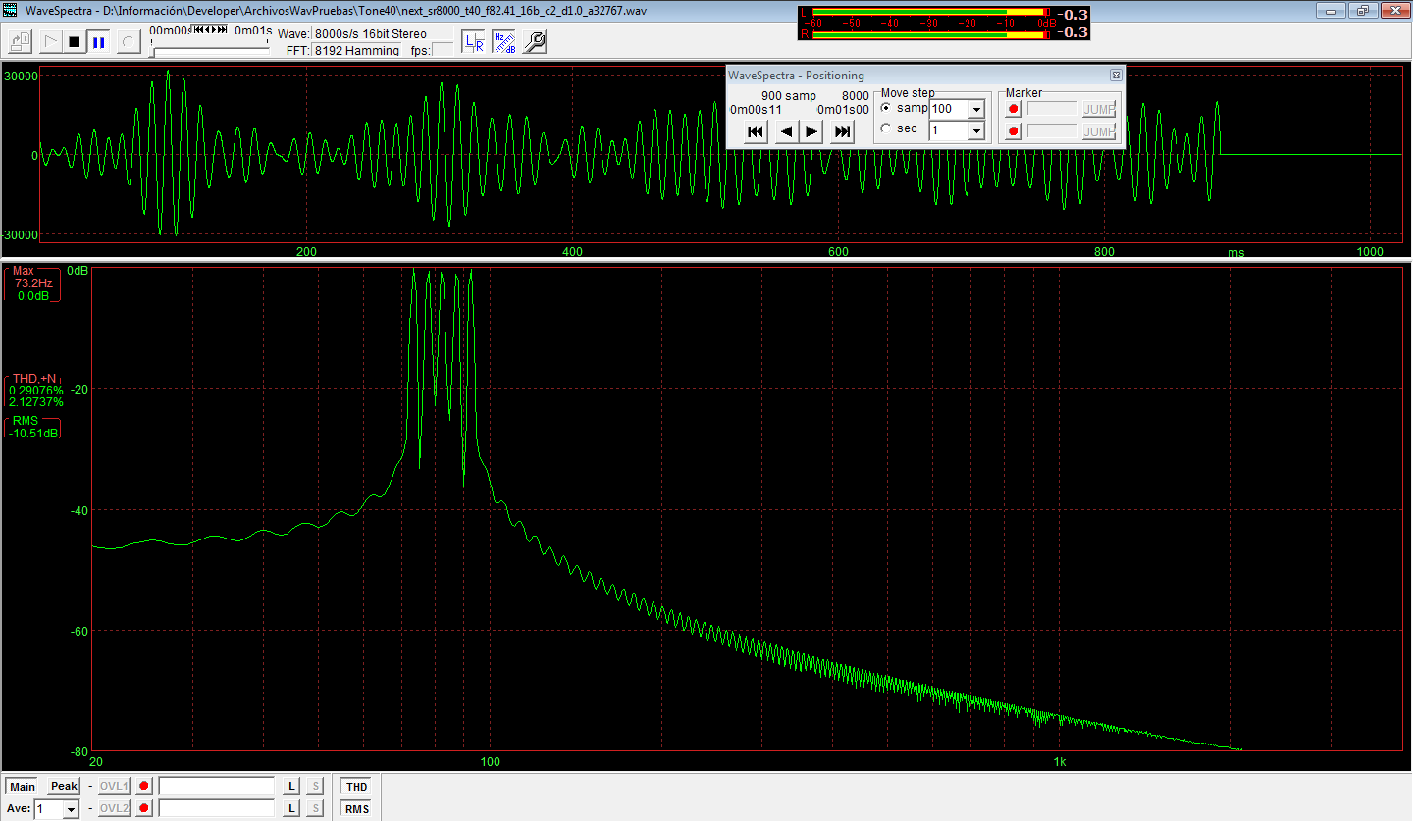Set the first Marker red record button
This screenshot has height=821, width=1413.
point(1014,109)
